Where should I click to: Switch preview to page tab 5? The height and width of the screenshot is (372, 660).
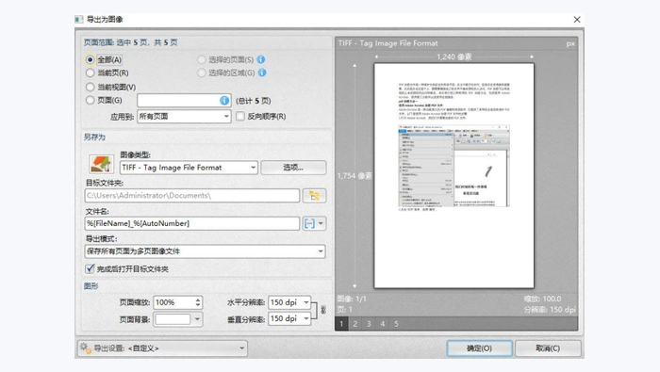pyautogui.click(x=396, y=324)
